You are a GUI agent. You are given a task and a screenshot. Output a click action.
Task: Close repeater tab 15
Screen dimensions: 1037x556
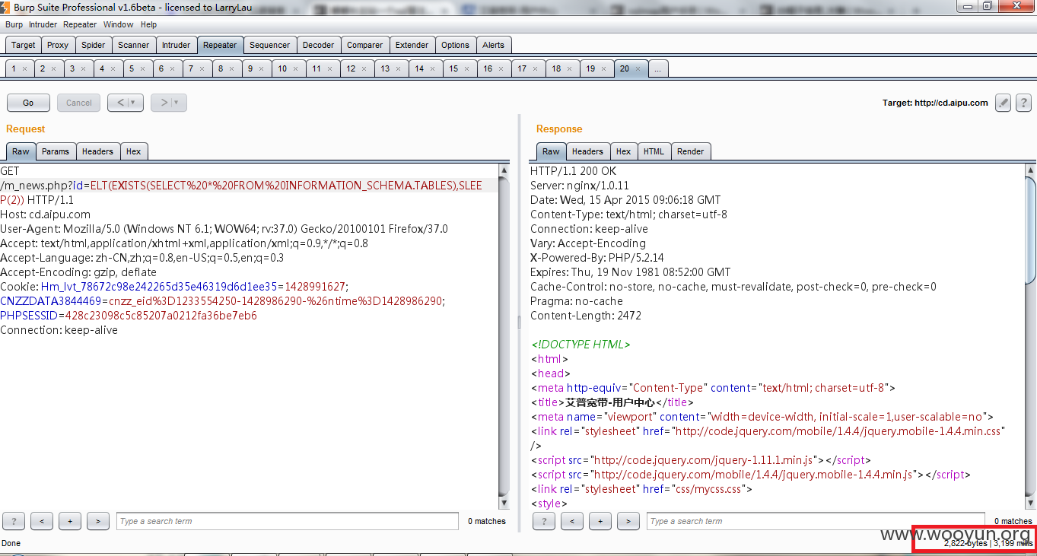(x=467, y=68)
